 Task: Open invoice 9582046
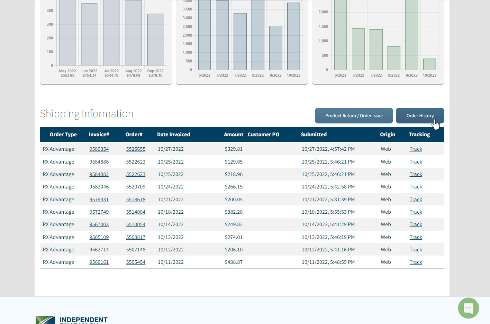click(x=99, y=187)
